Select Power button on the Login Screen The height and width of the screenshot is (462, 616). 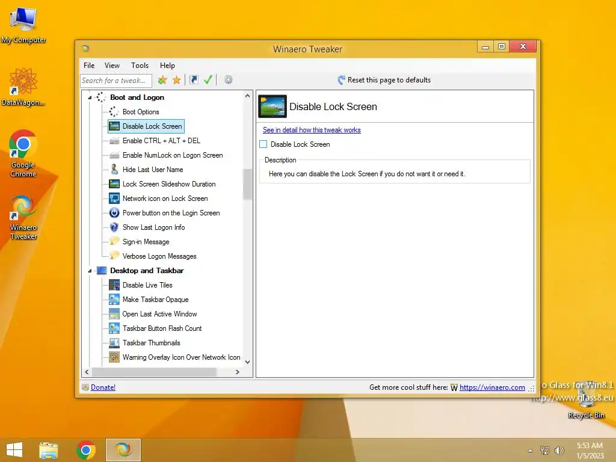click(x=171, y=213)
